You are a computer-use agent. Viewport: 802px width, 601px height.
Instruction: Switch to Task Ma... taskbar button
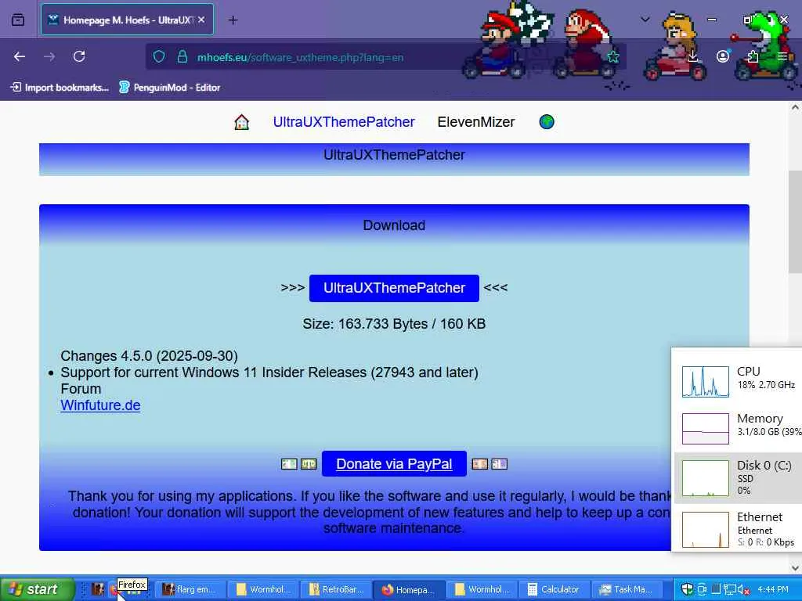coord(627,590)
